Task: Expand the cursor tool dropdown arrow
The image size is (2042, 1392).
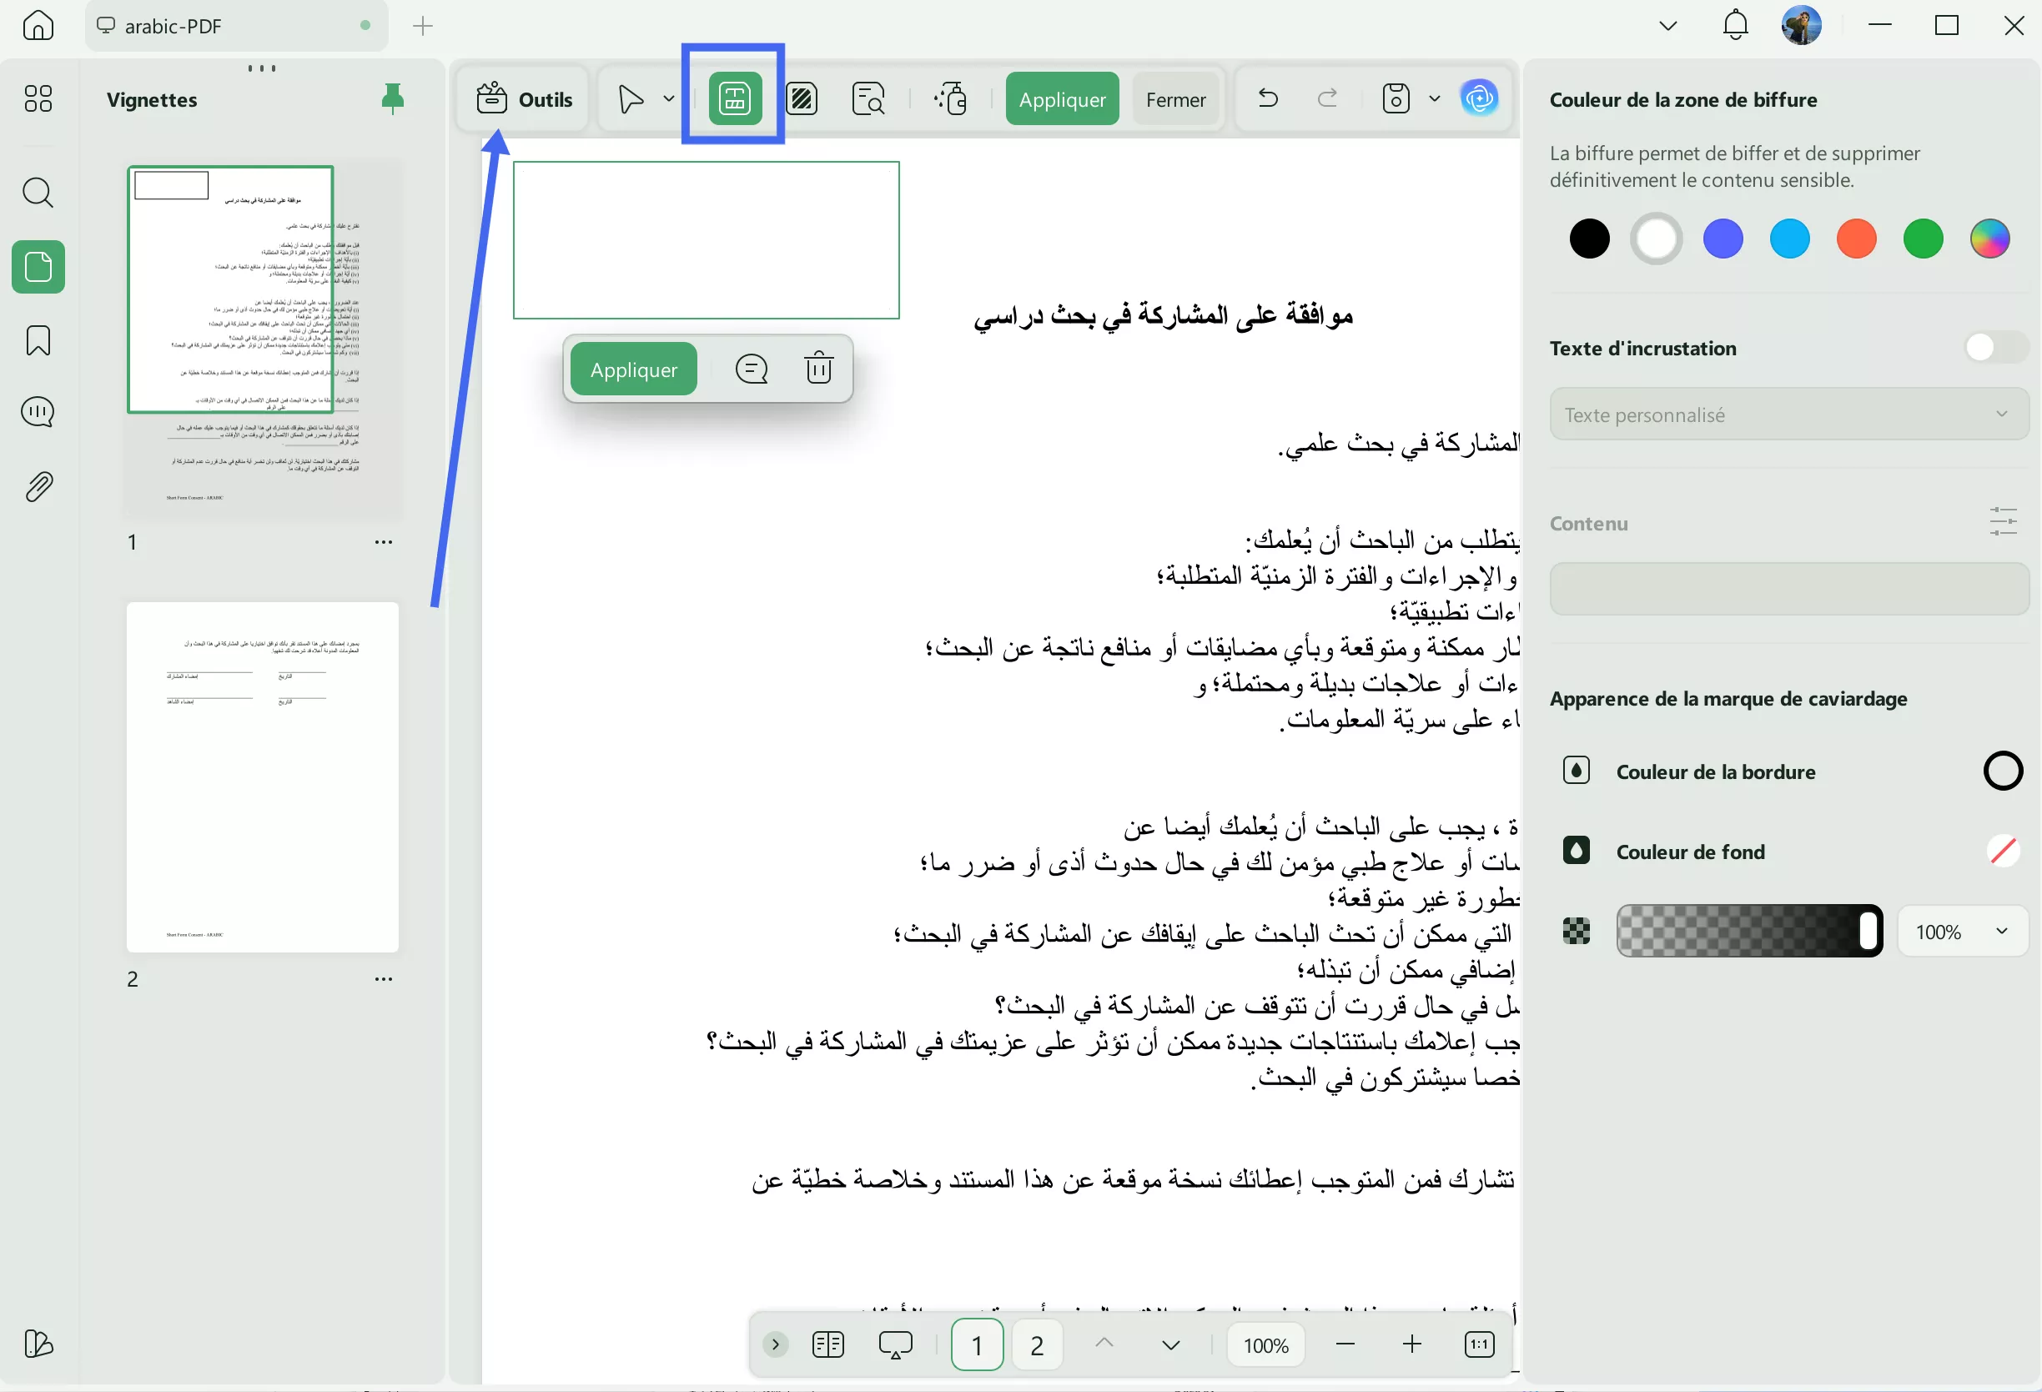Action: (669, 98)
